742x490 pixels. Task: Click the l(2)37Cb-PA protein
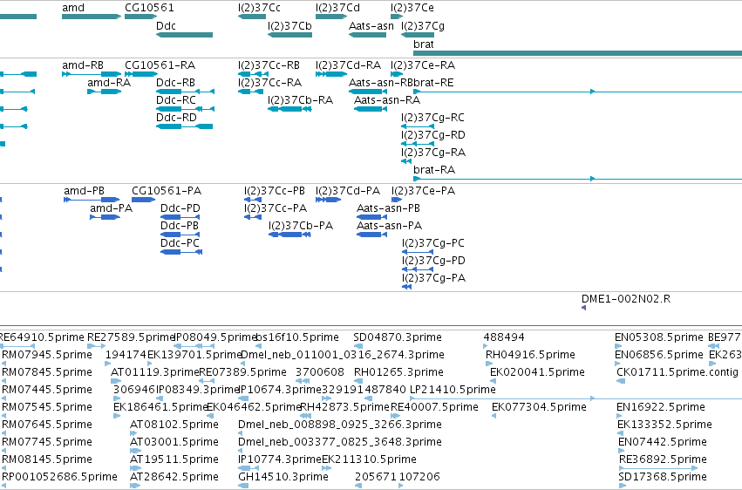click(289, 235)
